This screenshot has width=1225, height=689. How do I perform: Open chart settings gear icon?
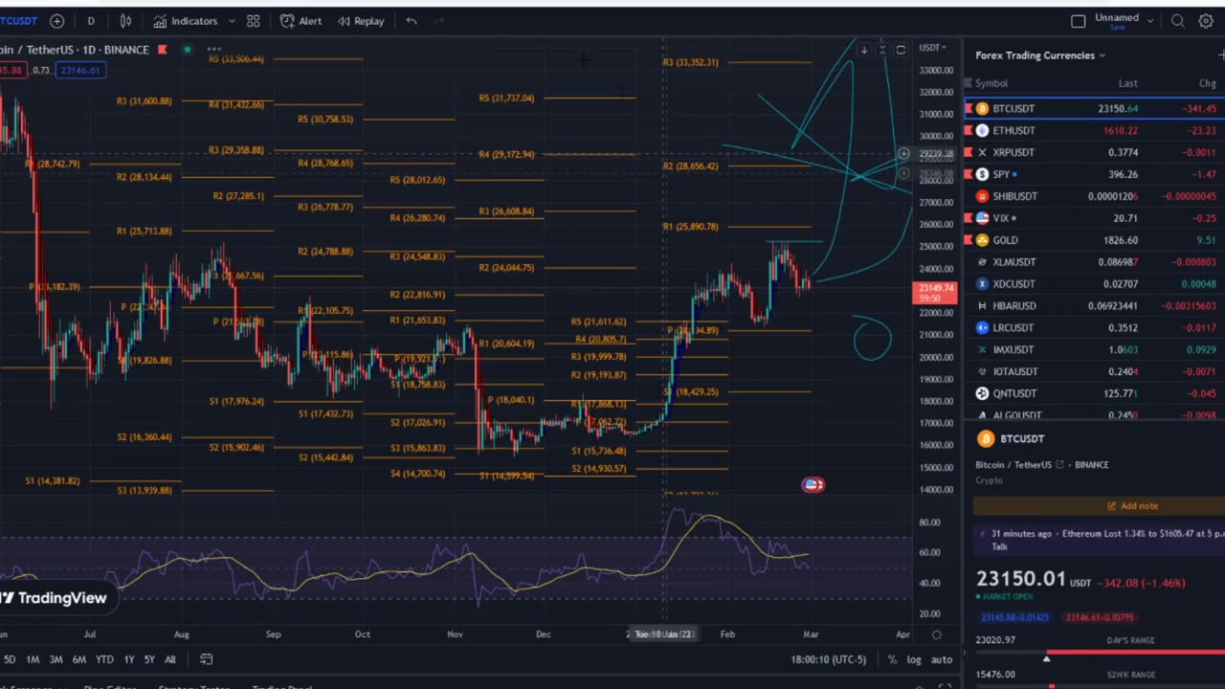click(1206, 21)
